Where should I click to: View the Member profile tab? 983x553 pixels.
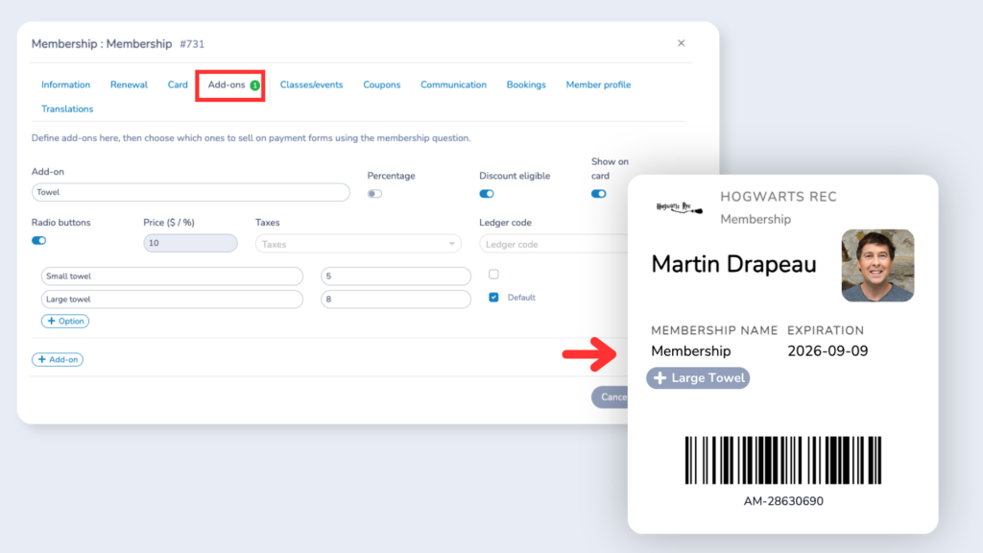click(598, 84)
